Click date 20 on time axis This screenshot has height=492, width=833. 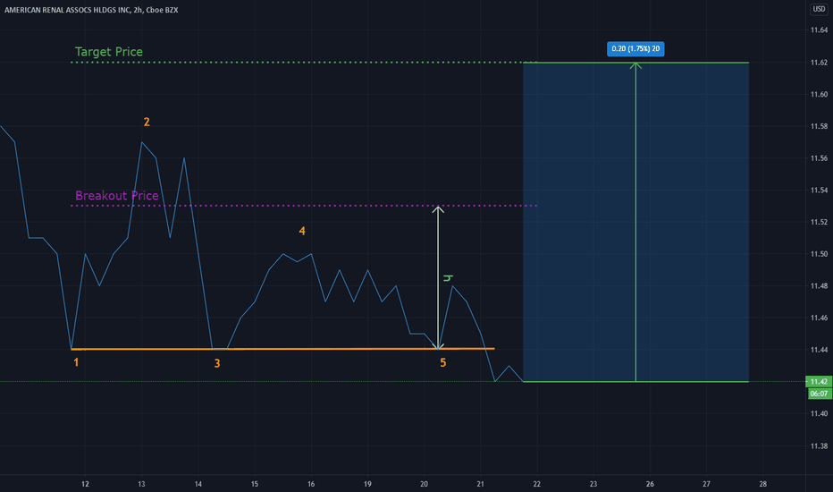point(424,484)
